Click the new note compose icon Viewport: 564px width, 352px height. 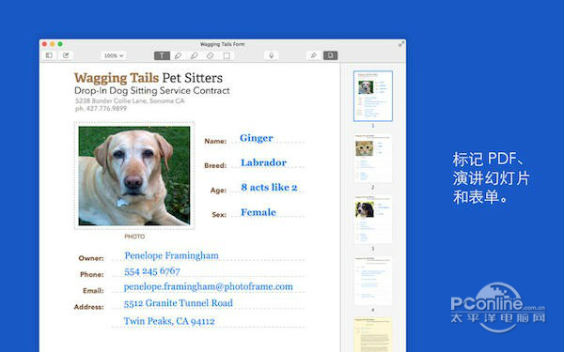click(x=66, y=55)
